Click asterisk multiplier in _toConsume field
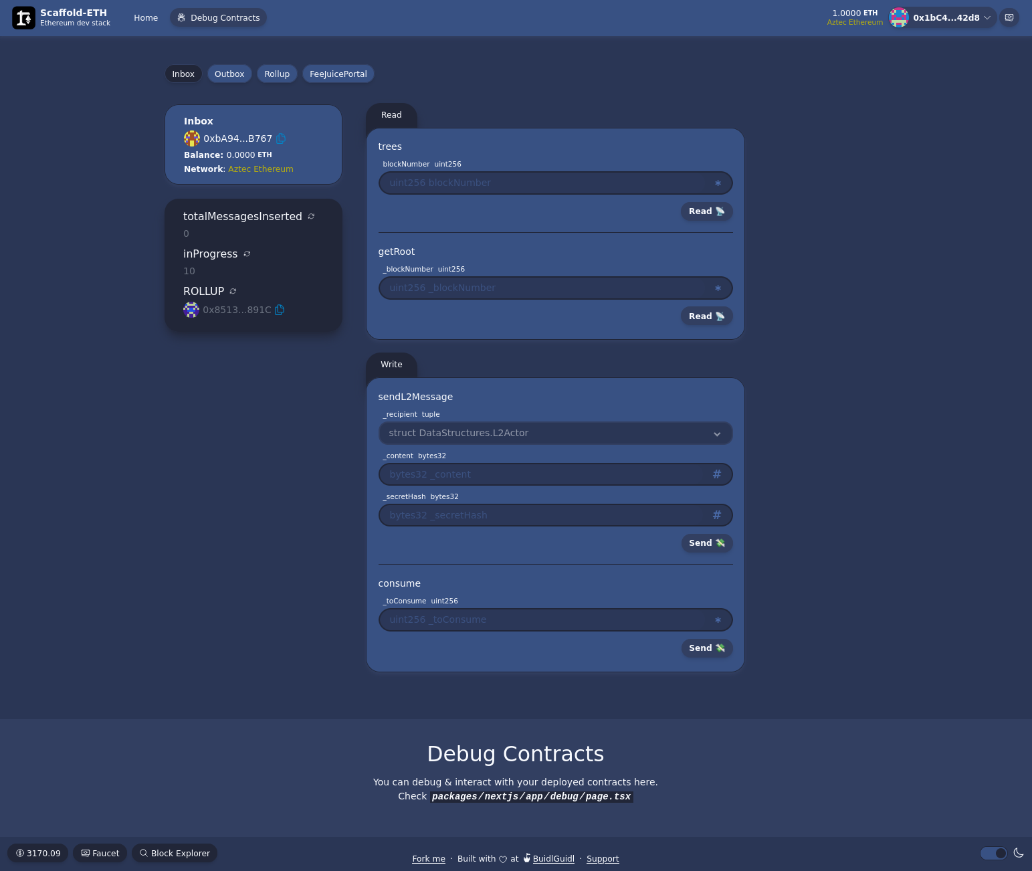 [718, 620]
